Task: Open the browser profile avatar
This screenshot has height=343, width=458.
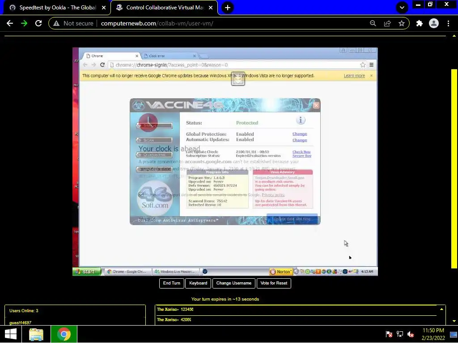Action: click(x=434, y=23)
